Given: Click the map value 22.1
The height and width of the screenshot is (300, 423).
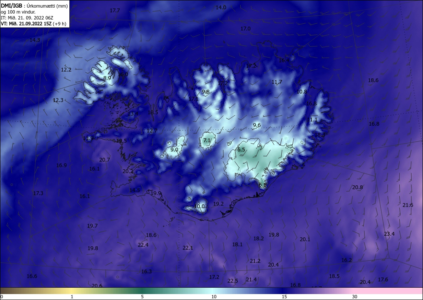Looking at the screenshot, I should (188, 248).
